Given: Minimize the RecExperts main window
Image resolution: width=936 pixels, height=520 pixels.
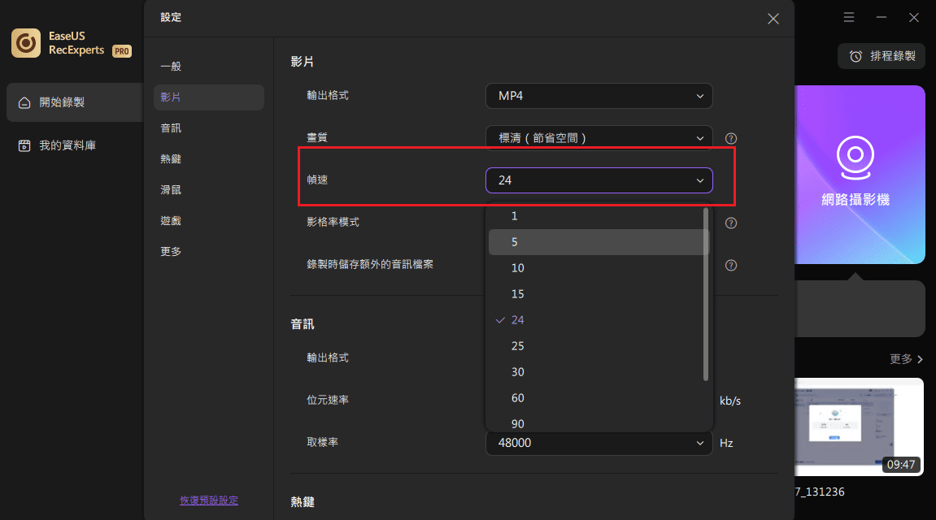Looking at the screenshot, I should click(881, 17).
